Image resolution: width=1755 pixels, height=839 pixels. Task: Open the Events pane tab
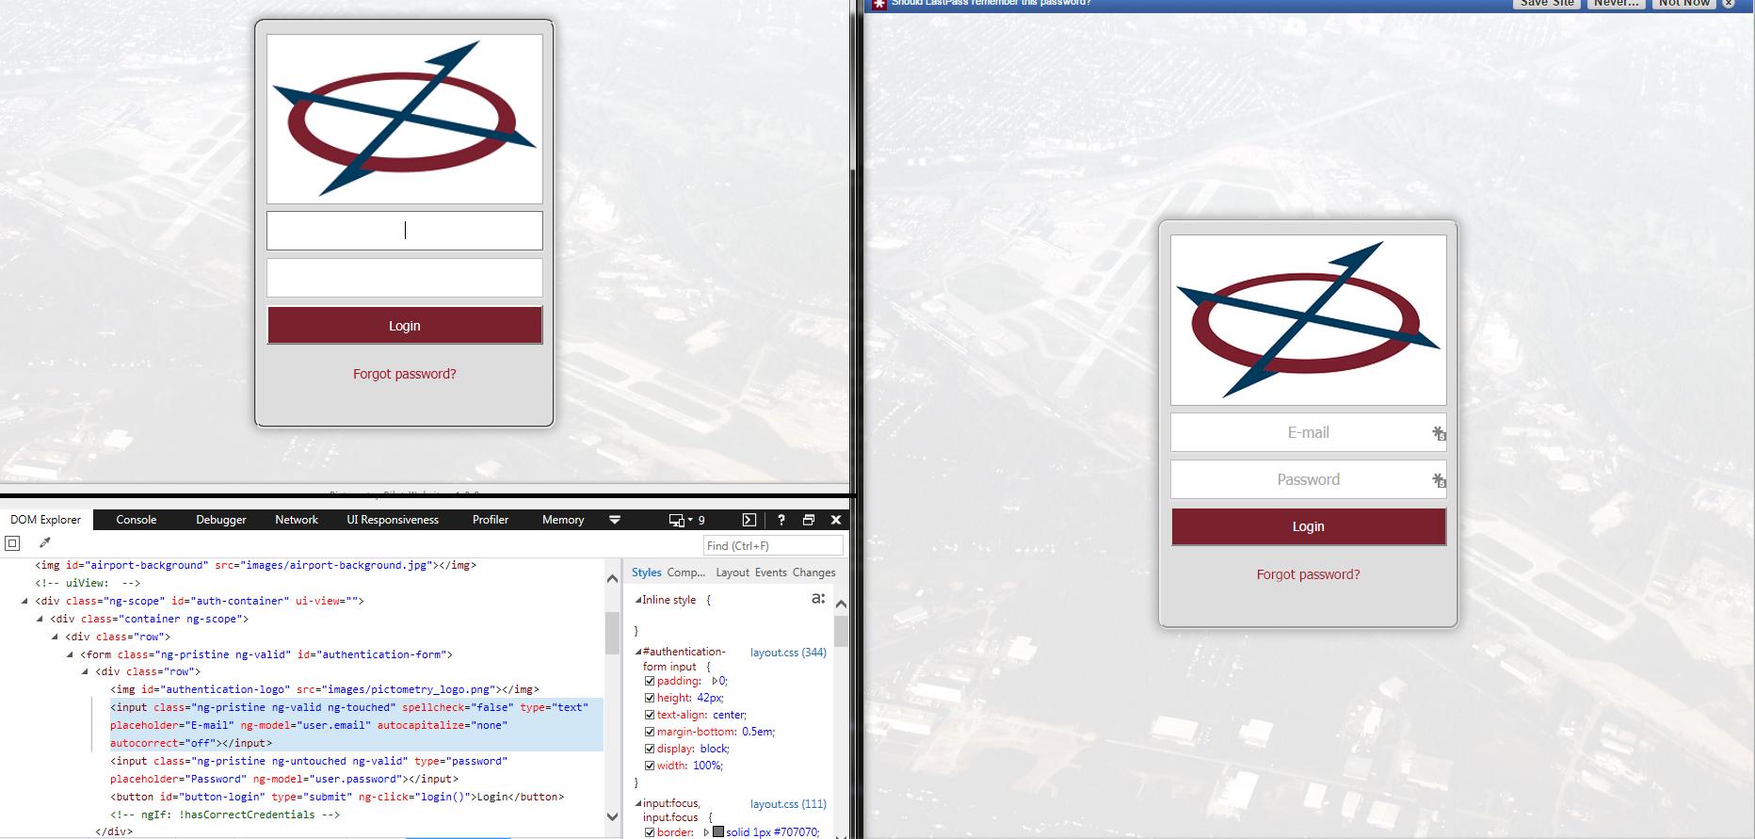coord(770,573)
